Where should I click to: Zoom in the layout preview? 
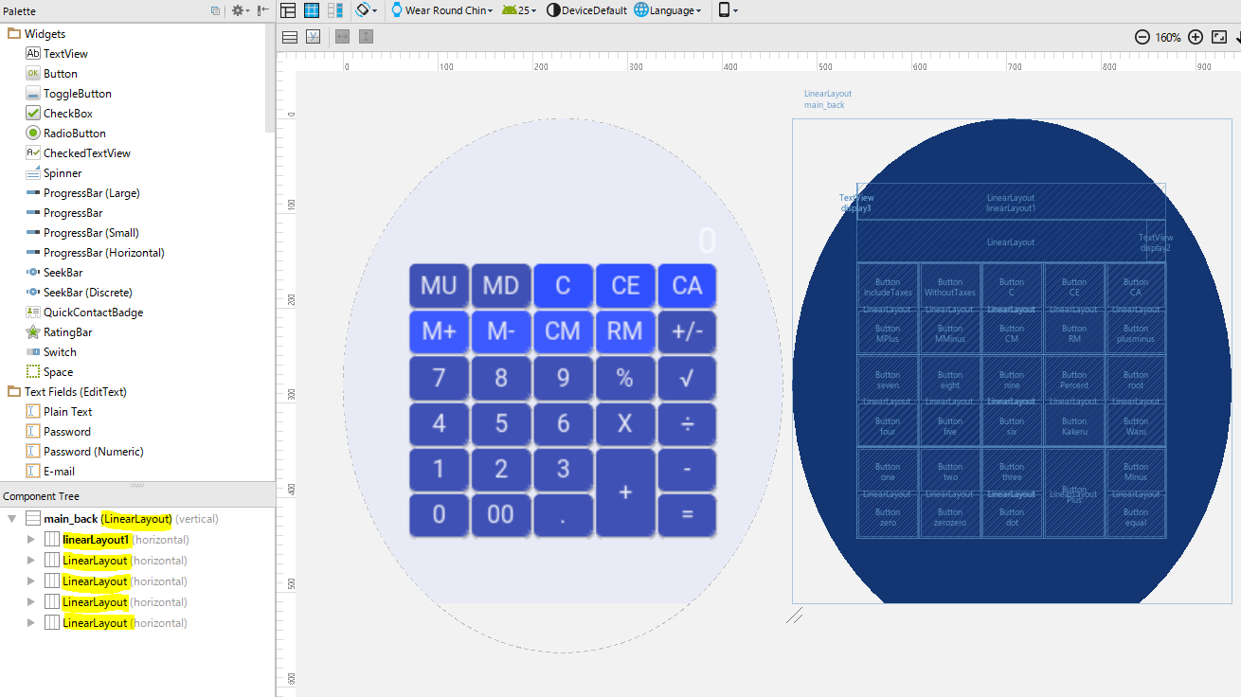tap(1196, 37)
